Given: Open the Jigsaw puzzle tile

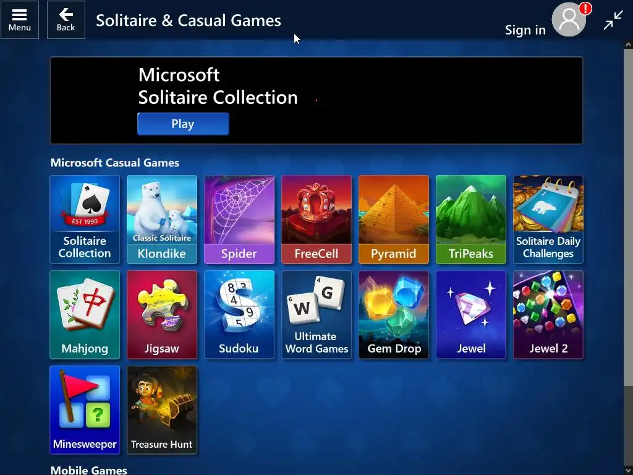Looking at the screenshot, I should (162, 315).
